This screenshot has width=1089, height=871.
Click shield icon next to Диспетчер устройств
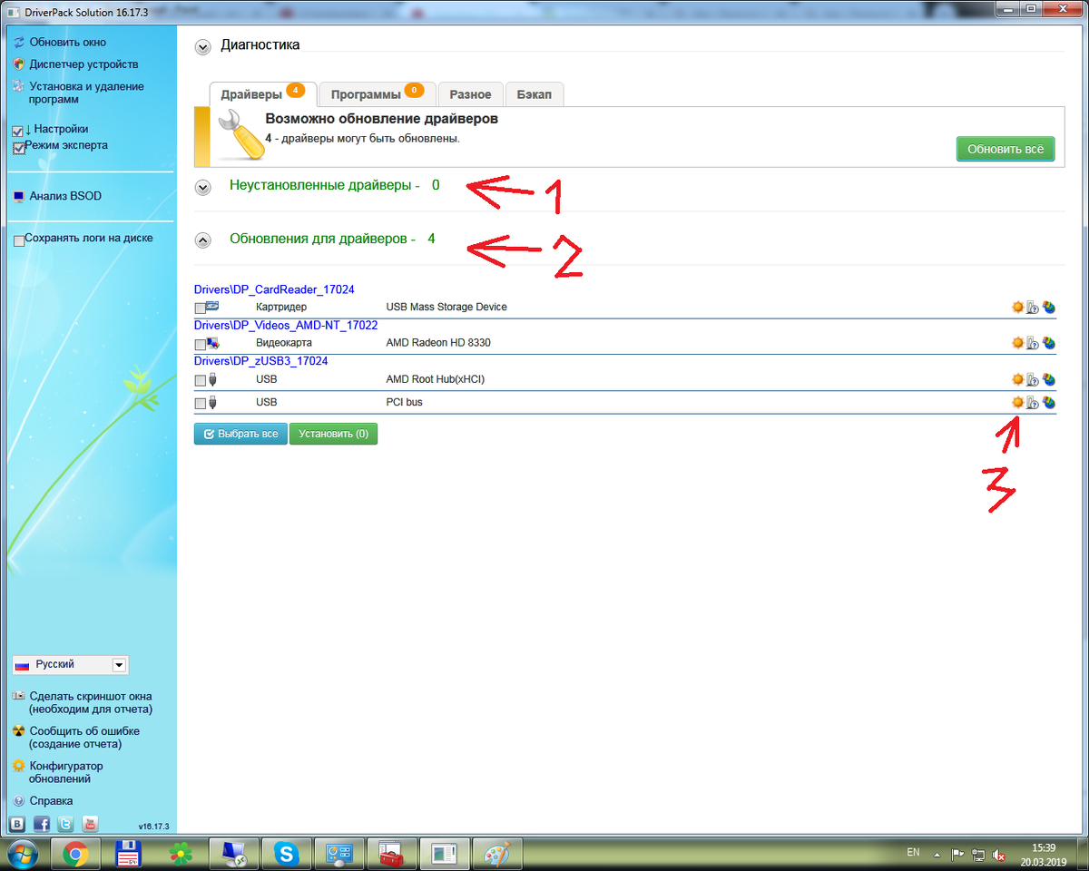click(x=19, y=64)
